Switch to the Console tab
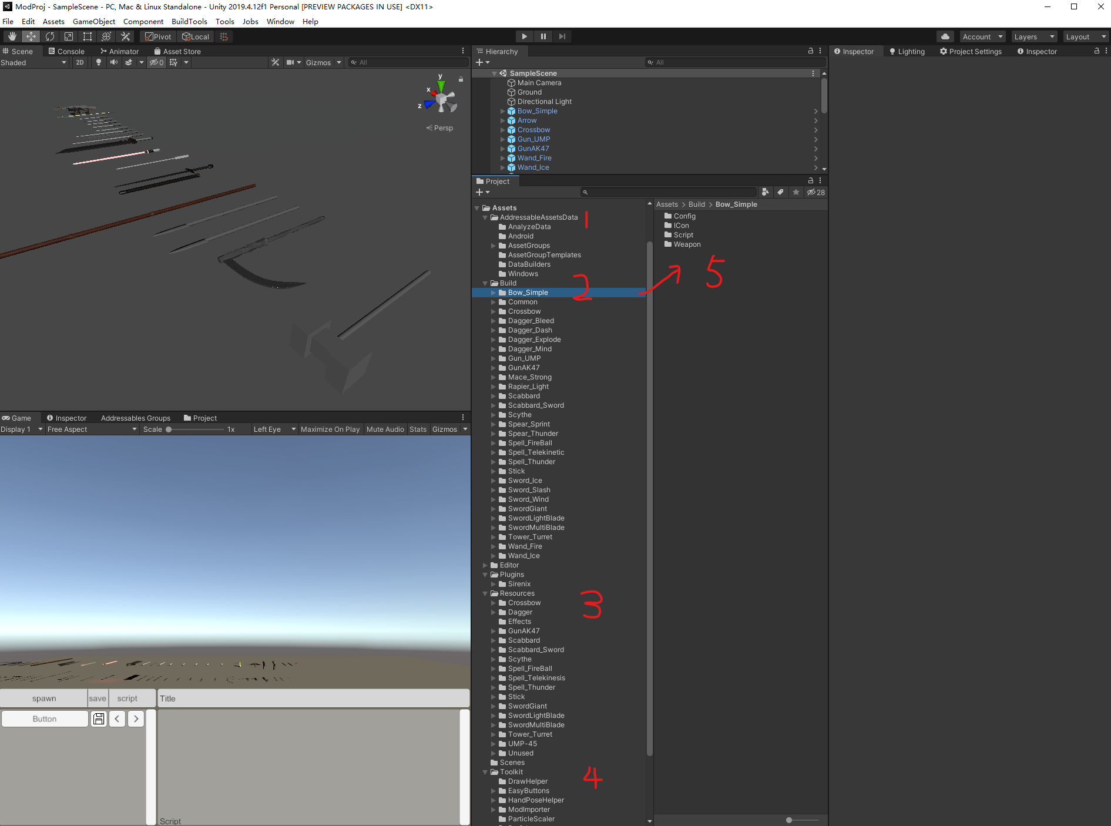The image size is (1111, 826). pos(66,51)
